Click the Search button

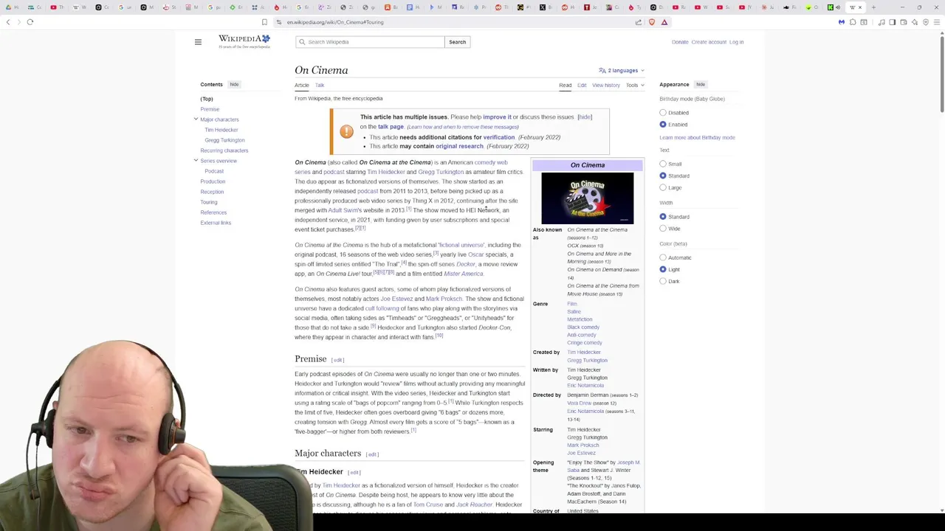457,42
